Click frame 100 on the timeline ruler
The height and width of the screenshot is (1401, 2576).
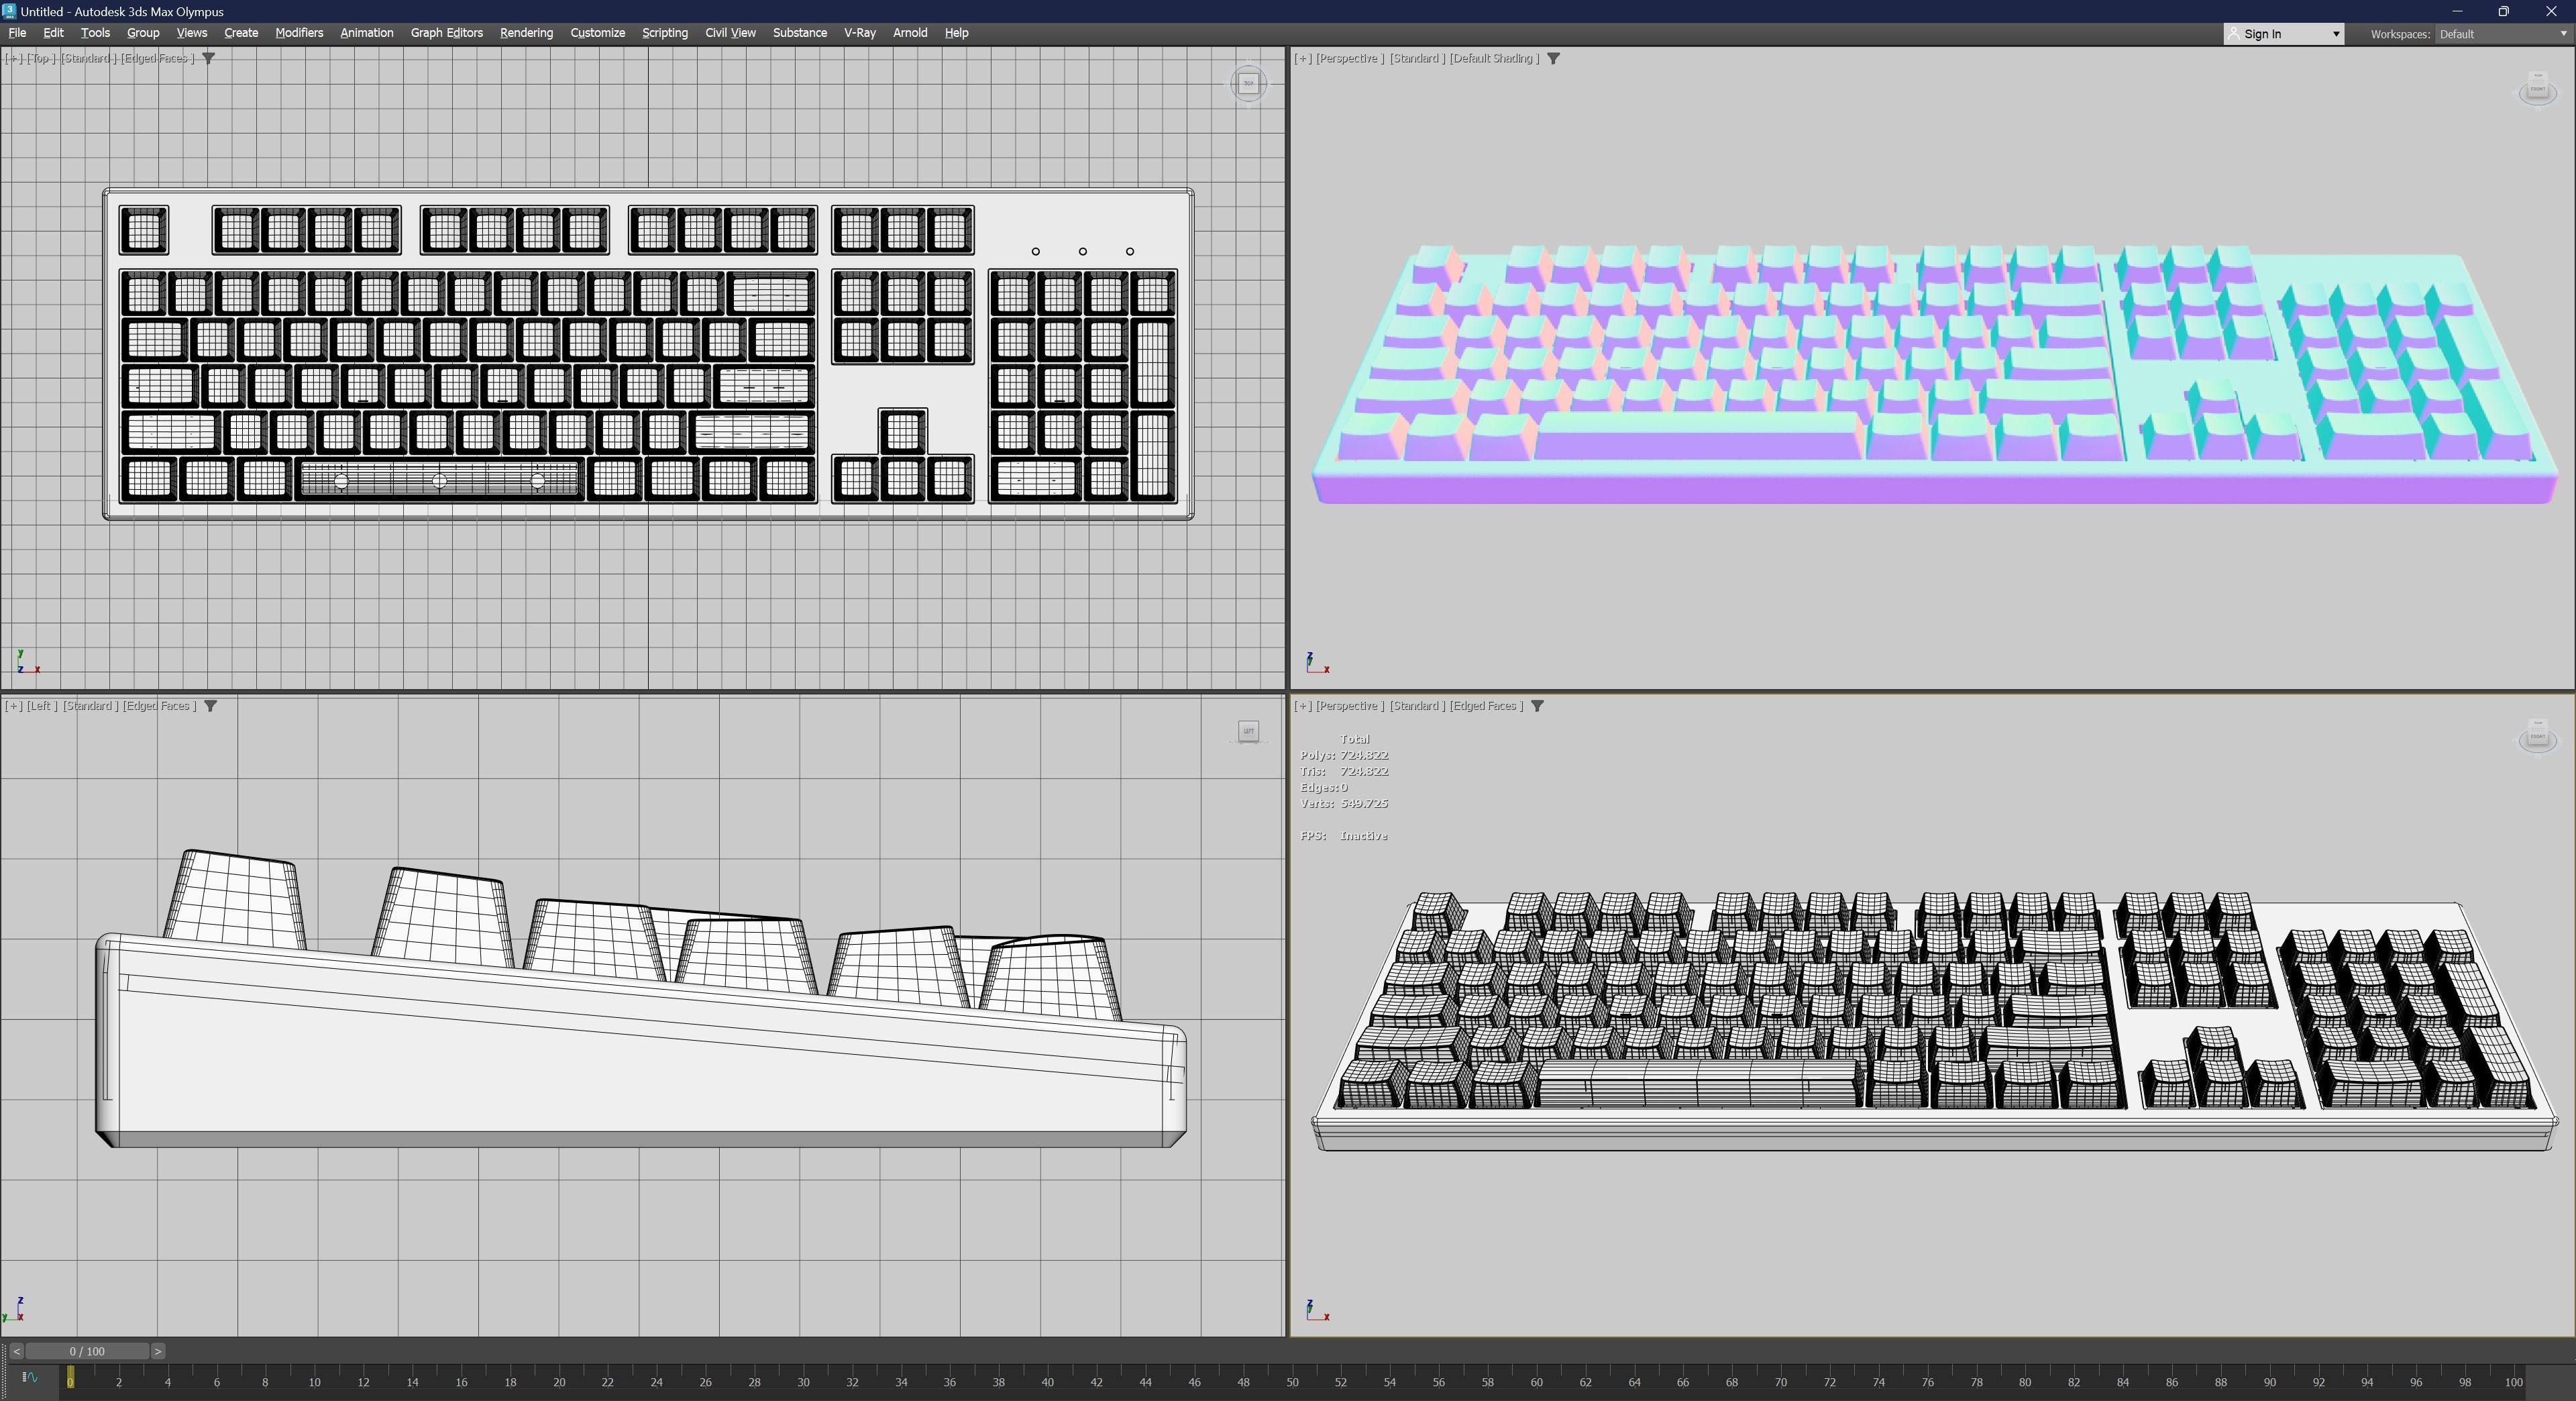tap(2513, 1382)
